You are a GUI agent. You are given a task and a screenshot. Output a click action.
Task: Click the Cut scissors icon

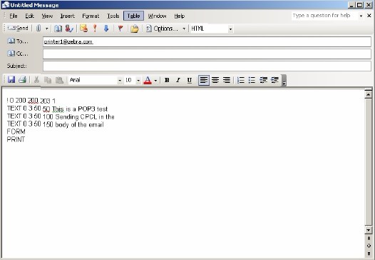[36, 80]
